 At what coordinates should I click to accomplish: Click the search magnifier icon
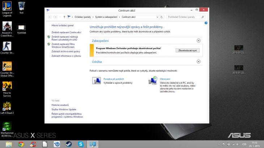pos(203,17)
